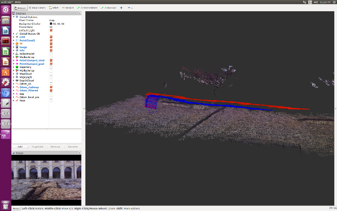Click the Add display button
The height and width of the screenshot is (211, 337).
pos(20,147)
